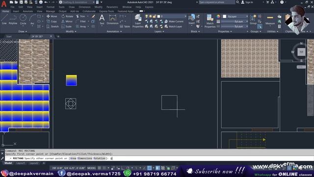Open the Home ribbon tab
The width and height of the screenshot is (314, 177).
click(x=5, y=11)
